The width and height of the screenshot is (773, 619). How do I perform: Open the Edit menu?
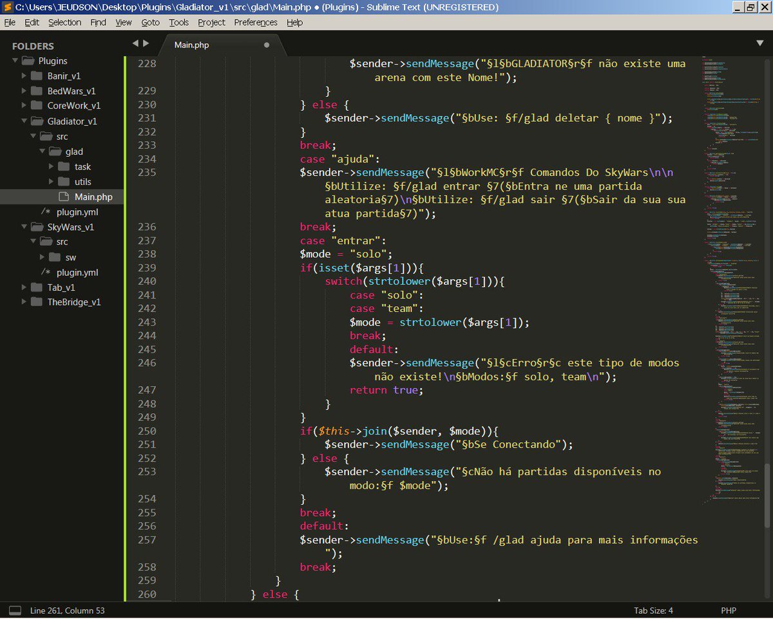pyautogui.click(x=32, y=22)
